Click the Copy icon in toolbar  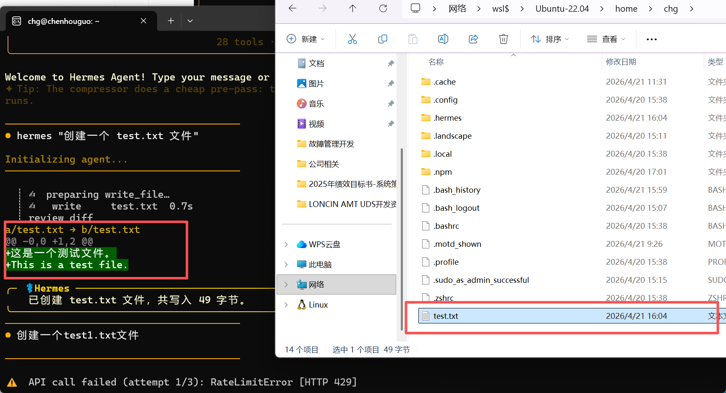pos(383,39)
